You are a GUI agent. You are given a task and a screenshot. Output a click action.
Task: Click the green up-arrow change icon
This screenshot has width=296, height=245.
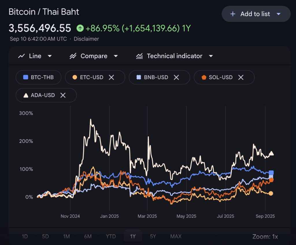(x=80, y=28)
